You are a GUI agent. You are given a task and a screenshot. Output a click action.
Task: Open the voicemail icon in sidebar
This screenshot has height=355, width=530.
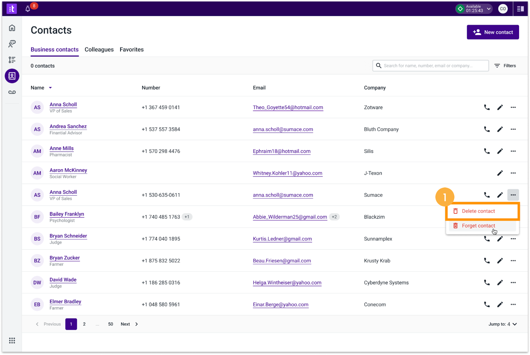[12, 92]
